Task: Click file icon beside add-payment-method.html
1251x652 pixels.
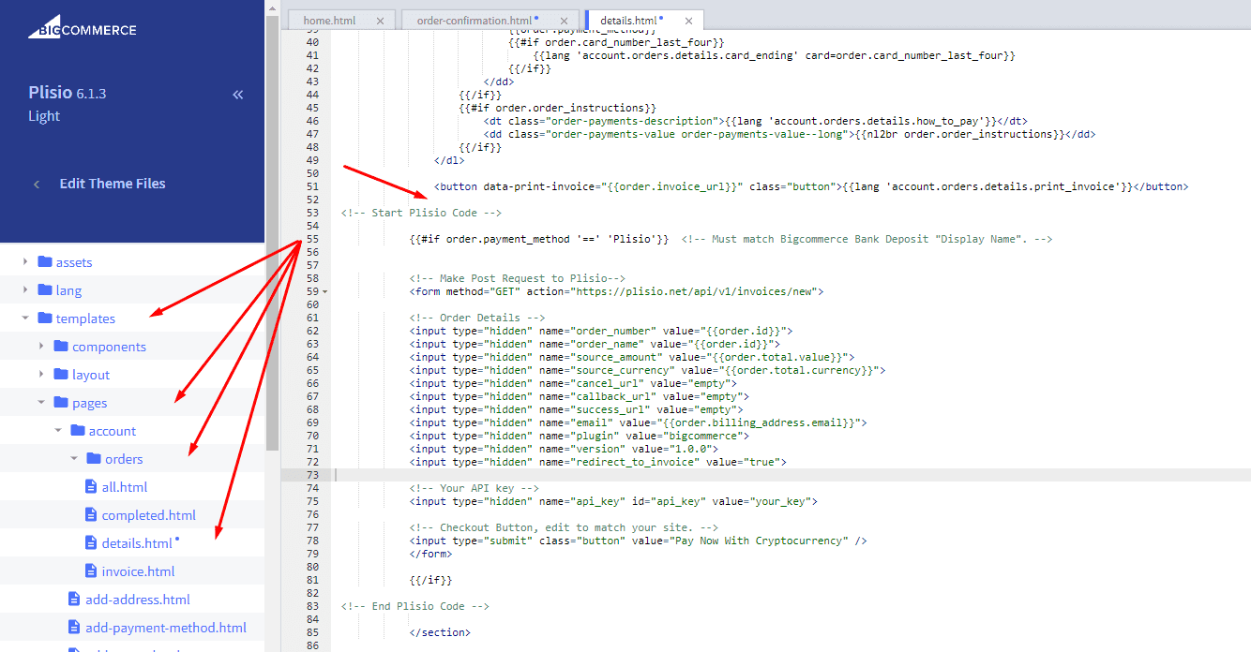Action: [74, 628]
